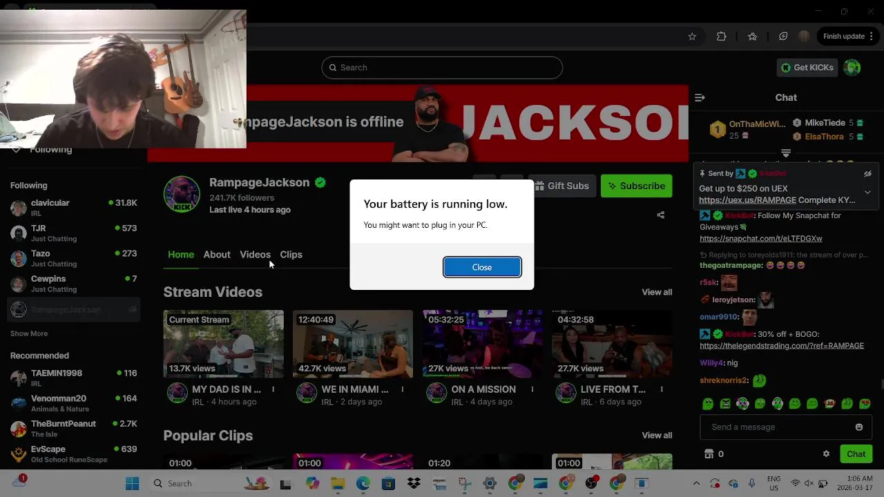This screenshot has height=497, width=884.
Task: Switch to the Videos tab
Action: (255, 254)
